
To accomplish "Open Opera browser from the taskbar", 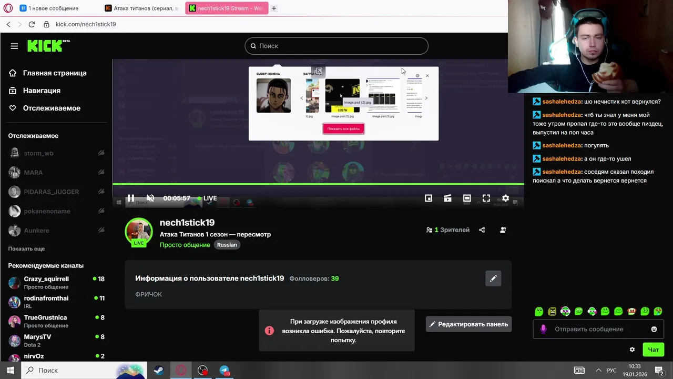I will [x=181, y=370].
